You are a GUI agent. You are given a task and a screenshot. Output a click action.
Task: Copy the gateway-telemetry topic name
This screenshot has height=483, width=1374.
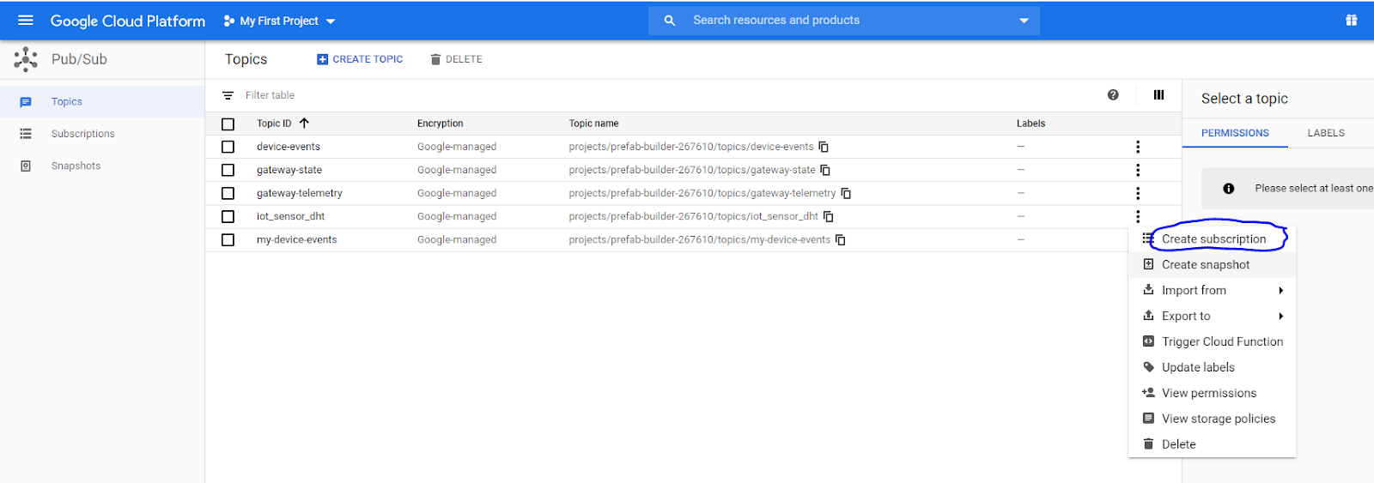(846, 193)
